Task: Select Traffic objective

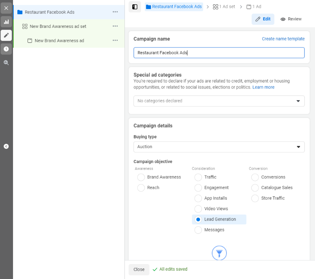Action: [198, 177]
